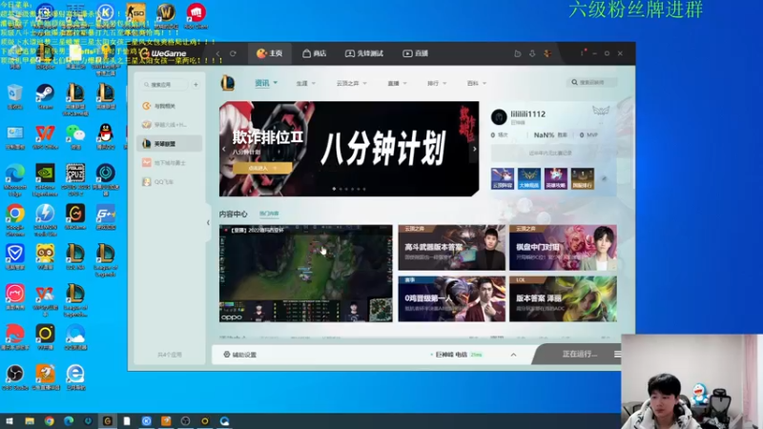The height and width of the screenshot is (429, 763).
Task: Open the Microsoft Edge desktop shortcut
Action: point(15,180)
